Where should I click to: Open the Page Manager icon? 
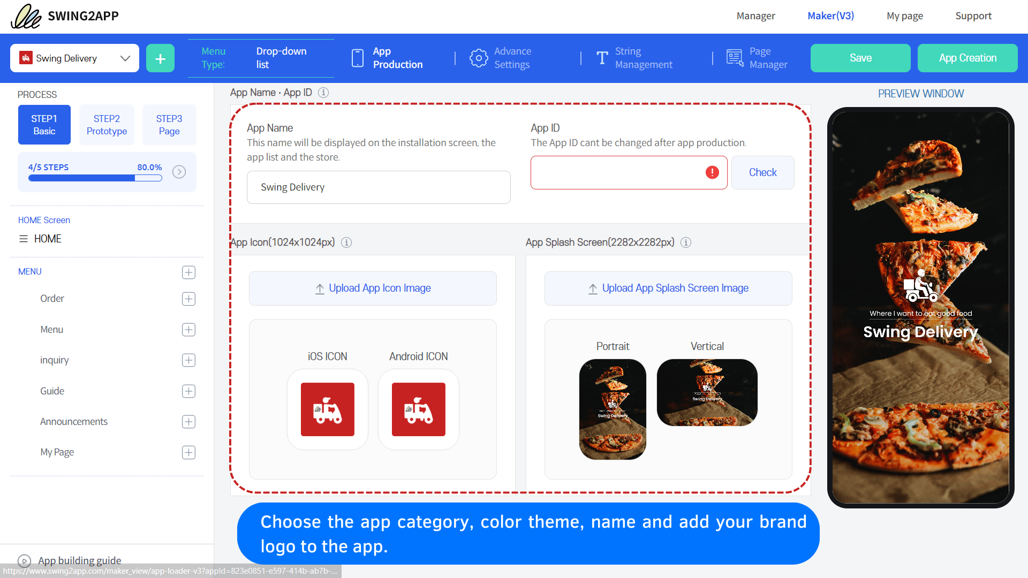tap(735, 58)
